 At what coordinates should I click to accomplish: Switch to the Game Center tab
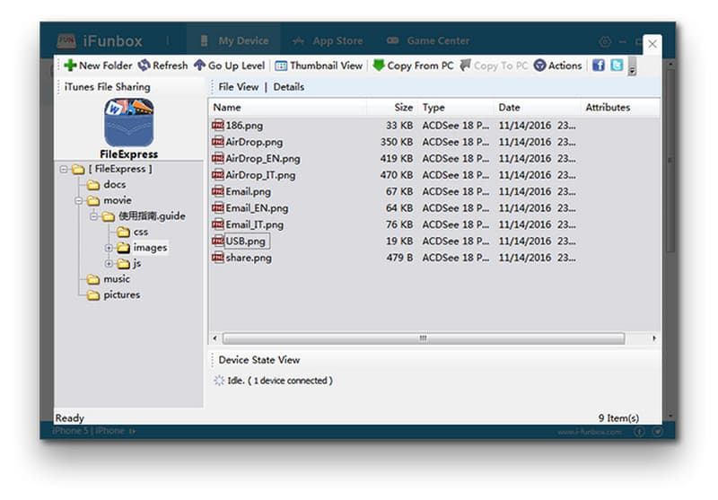[x=428, y=41]
